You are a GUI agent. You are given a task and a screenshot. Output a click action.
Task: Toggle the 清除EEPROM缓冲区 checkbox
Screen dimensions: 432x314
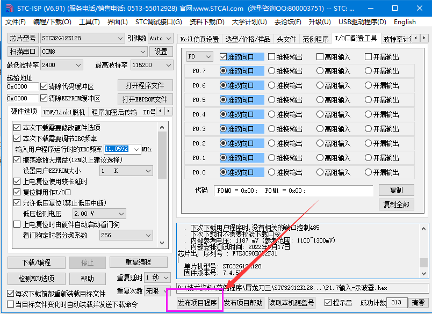[44, 98]
